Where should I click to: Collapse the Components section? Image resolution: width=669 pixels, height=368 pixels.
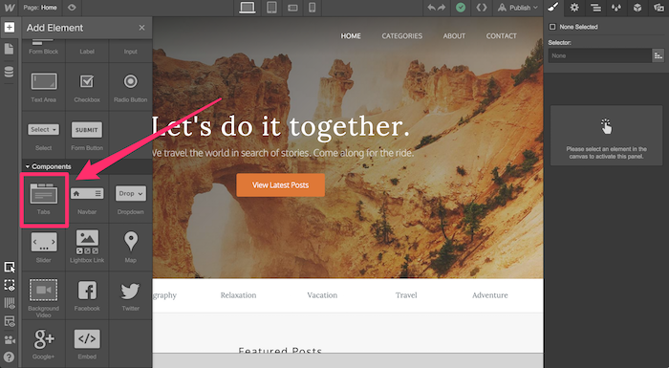pyautogui.click(x=48, y=166)
